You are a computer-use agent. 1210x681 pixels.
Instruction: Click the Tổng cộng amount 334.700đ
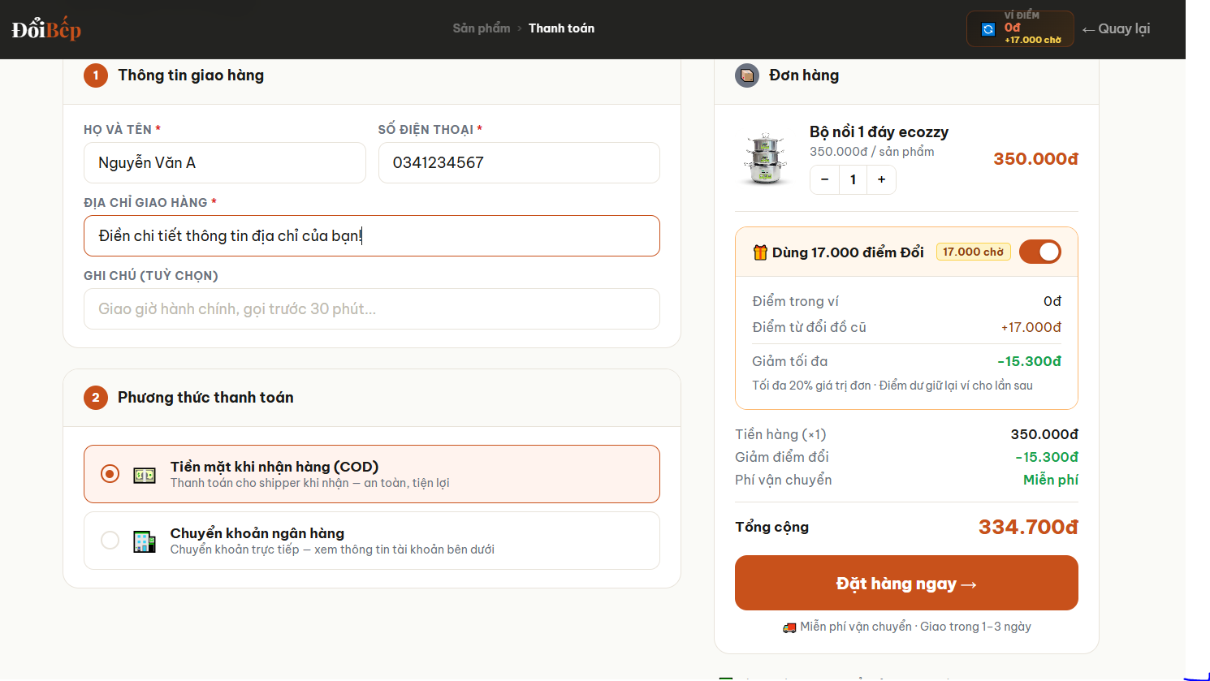[1028, 528]
